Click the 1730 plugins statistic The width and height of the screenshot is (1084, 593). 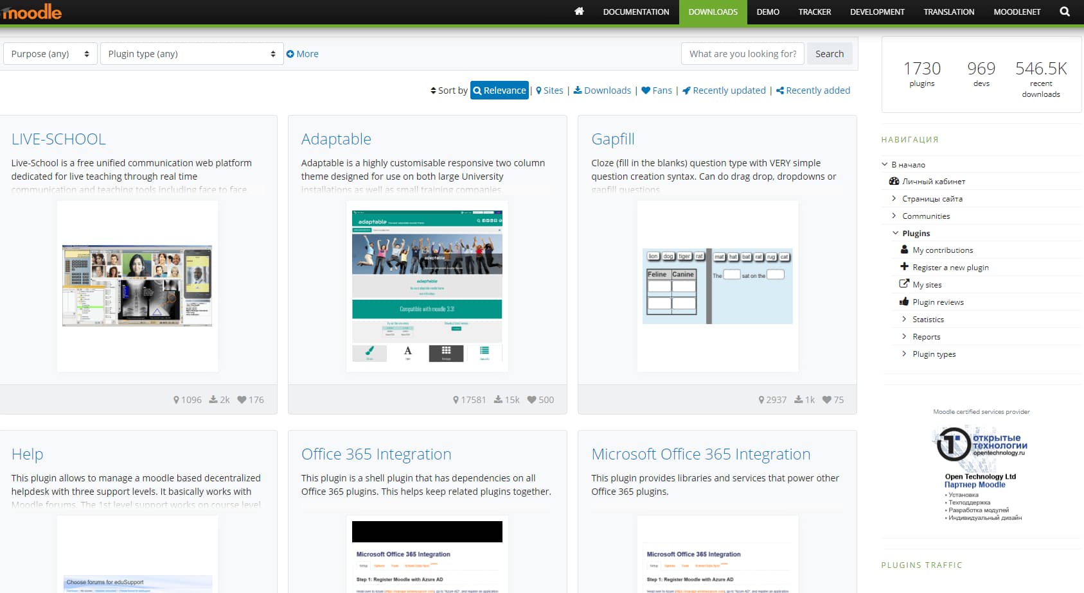(x=922, y=73)
